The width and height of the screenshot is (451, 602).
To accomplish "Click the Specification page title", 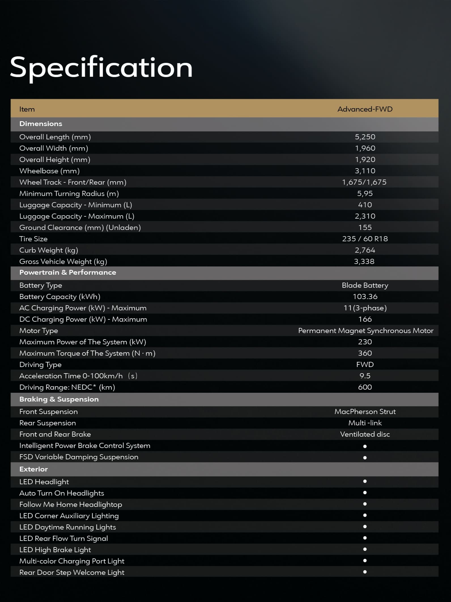I will pyautogui.click(x=101, y=68).
